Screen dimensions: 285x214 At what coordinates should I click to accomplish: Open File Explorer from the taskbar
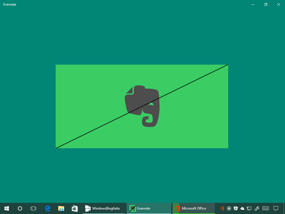(x=61, y=208)
